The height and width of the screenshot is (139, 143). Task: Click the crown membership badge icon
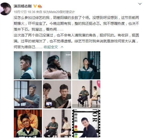(x=40, y=6)
